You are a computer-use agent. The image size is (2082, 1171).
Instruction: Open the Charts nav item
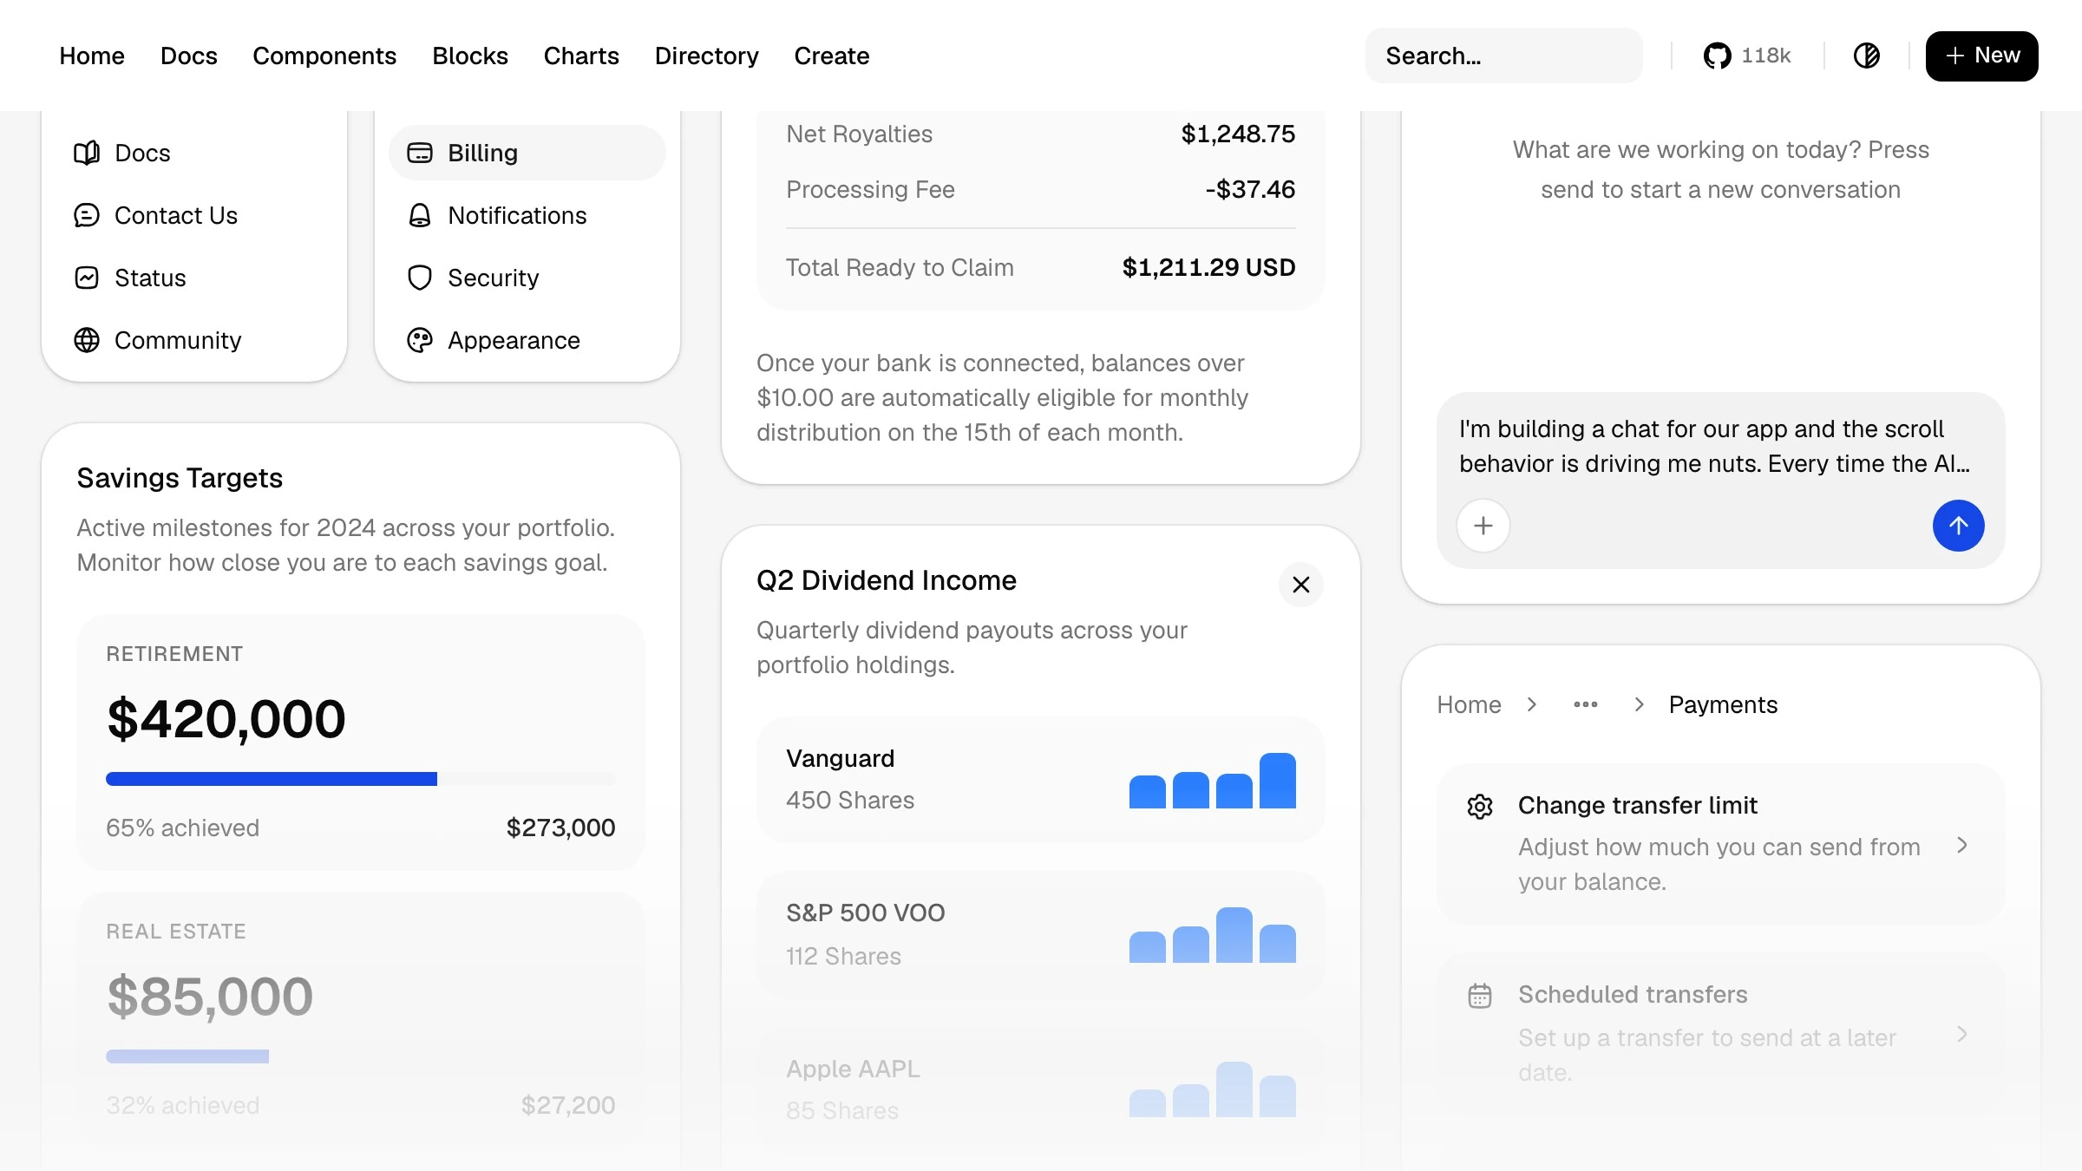click(x=581, y=56)
